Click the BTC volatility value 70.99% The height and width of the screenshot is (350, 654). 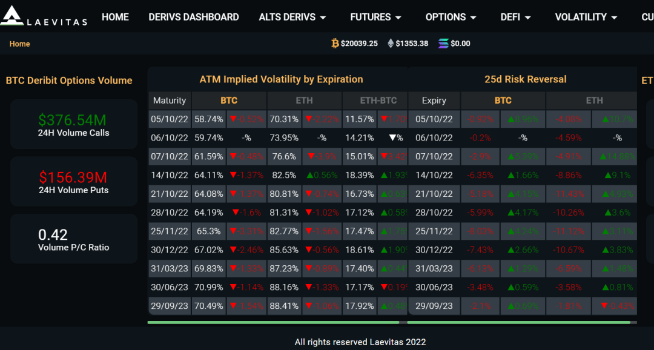208,287
